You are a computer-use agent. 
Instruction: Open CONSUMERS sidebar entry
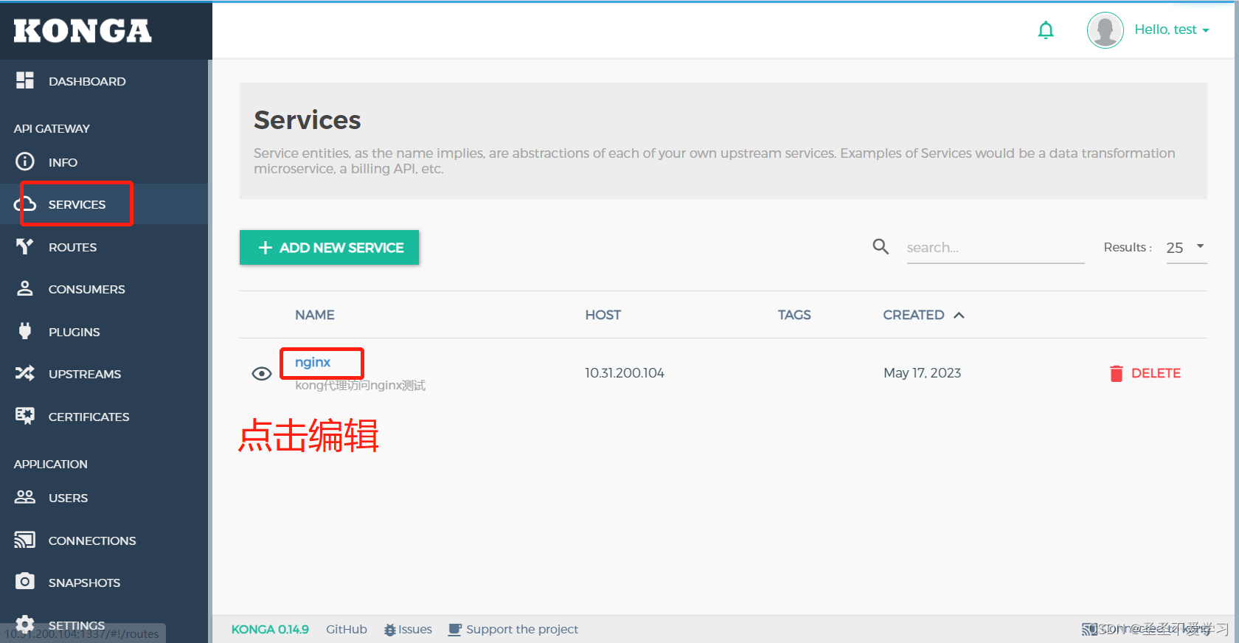(x=86, y=289)
